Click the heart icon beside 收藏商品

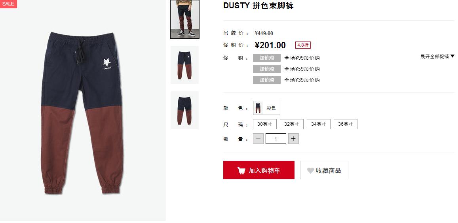(x=310, y=170)
